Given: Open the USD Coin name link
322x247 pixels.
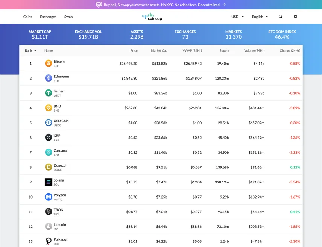Looking at the screenshot, I should coord(61,121).
